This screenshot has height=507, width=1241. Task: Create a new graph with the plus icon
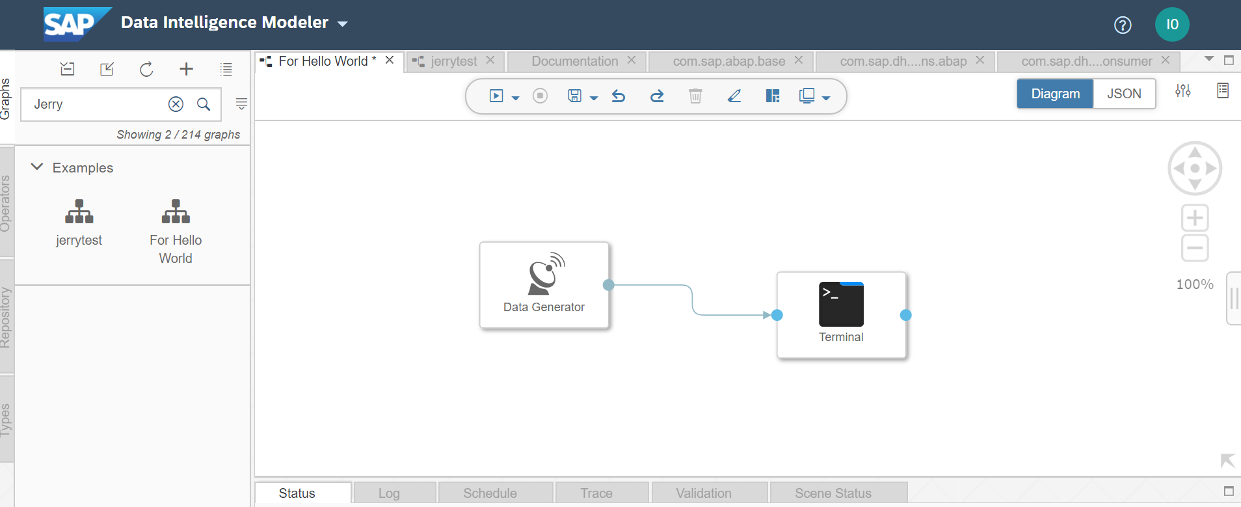[x=187, y=69]
